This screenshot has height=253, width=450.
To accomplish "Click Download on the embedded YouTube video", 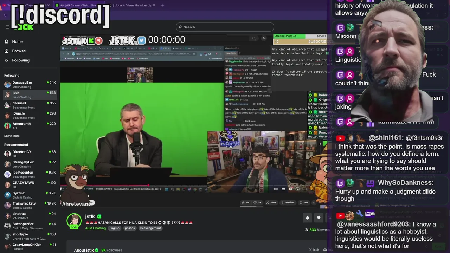I will coord(288,202).
